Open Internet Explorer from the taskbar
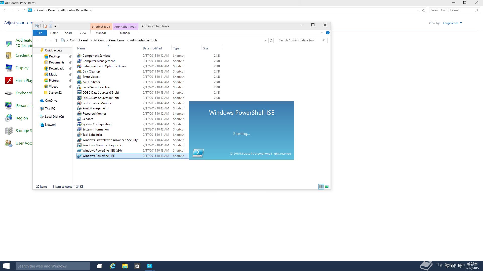This screenshot has height=271, width=483. (112, 266)
